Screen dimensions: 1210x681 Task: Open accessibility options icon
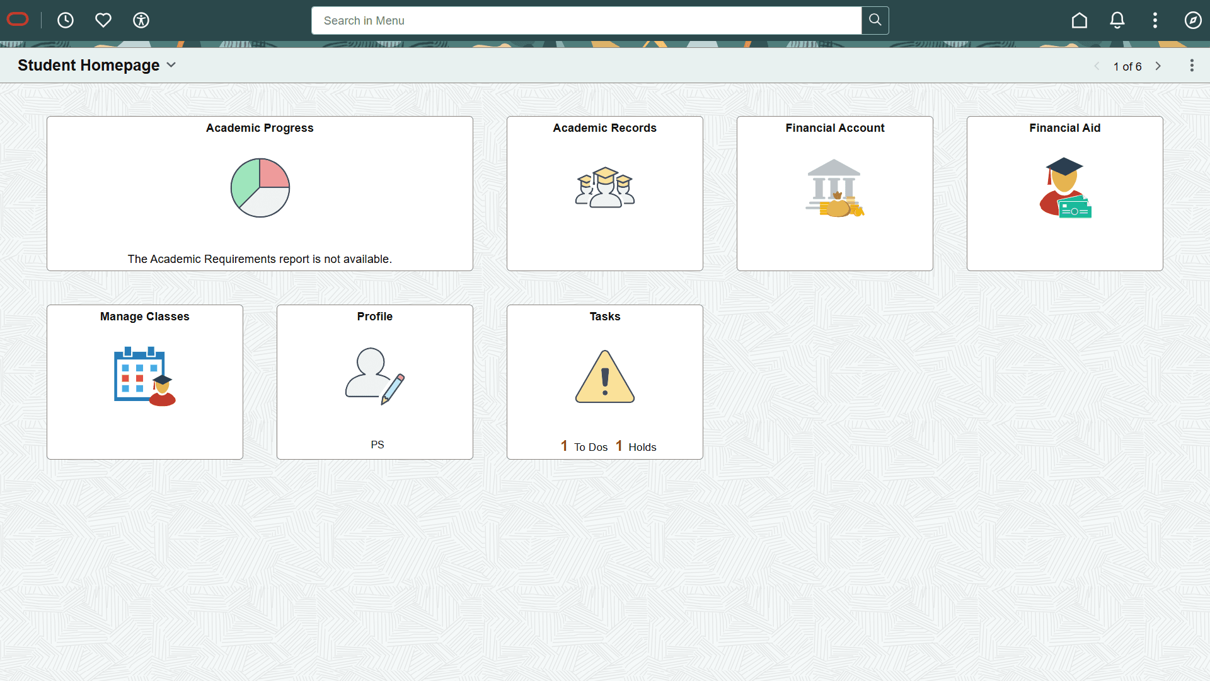tap(141, 20)
